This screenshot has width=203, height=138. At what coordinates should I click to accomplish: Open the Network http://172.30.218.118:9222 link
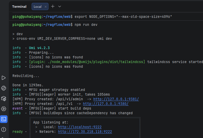coord(85,132)
